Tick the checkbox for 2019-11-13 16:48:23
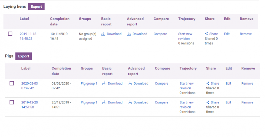 point(10,34)
